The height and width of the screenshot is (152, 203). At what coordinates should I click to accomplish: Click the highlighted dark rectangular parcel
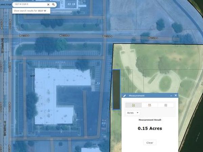coord(116,90)
